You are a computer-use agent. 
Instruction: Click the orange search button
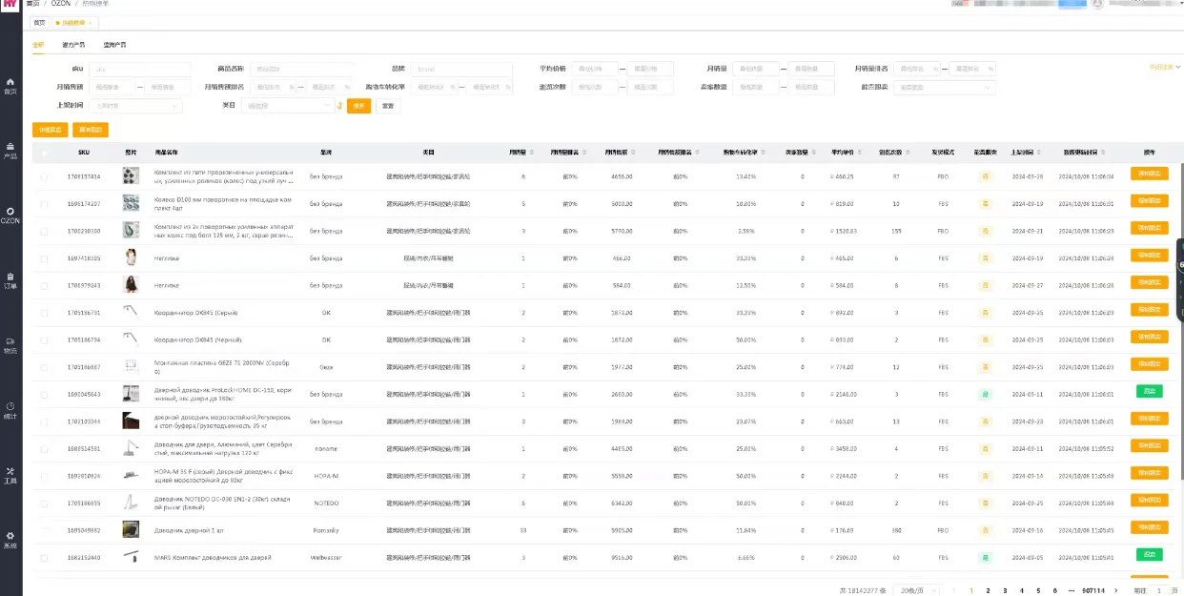358,106
